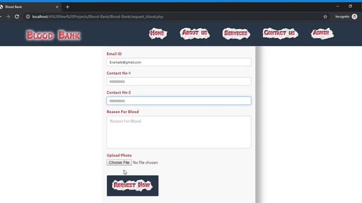The width and height of the screenshot is (362, 203).
Task: Close the Blood Bank tab
Action: pos(57,7)
